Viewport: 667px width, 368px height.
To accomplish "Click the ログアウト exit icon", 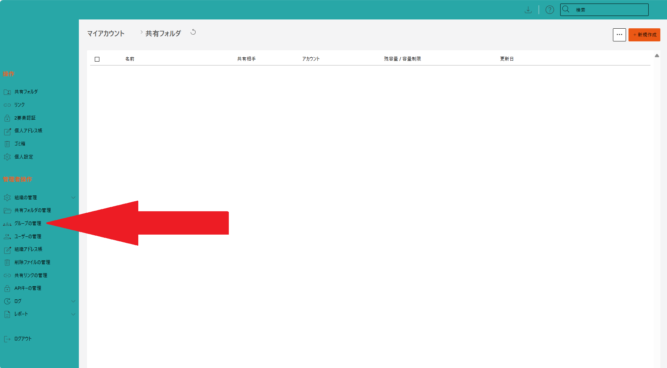I will pyautogui.click(x=7, y=339).
